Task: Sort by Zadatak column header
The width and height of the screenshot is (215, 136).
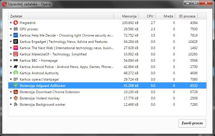Action: (61, 16)
